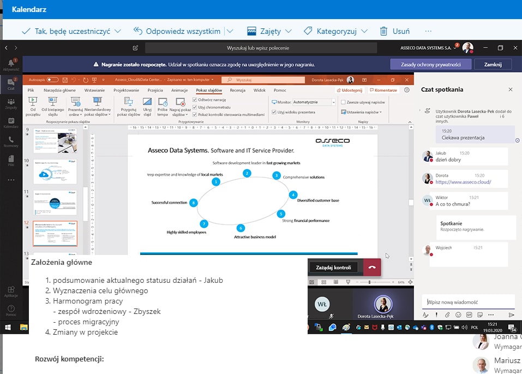Open the Plik tab
This screenshot has width=522, height=374.
31,90
